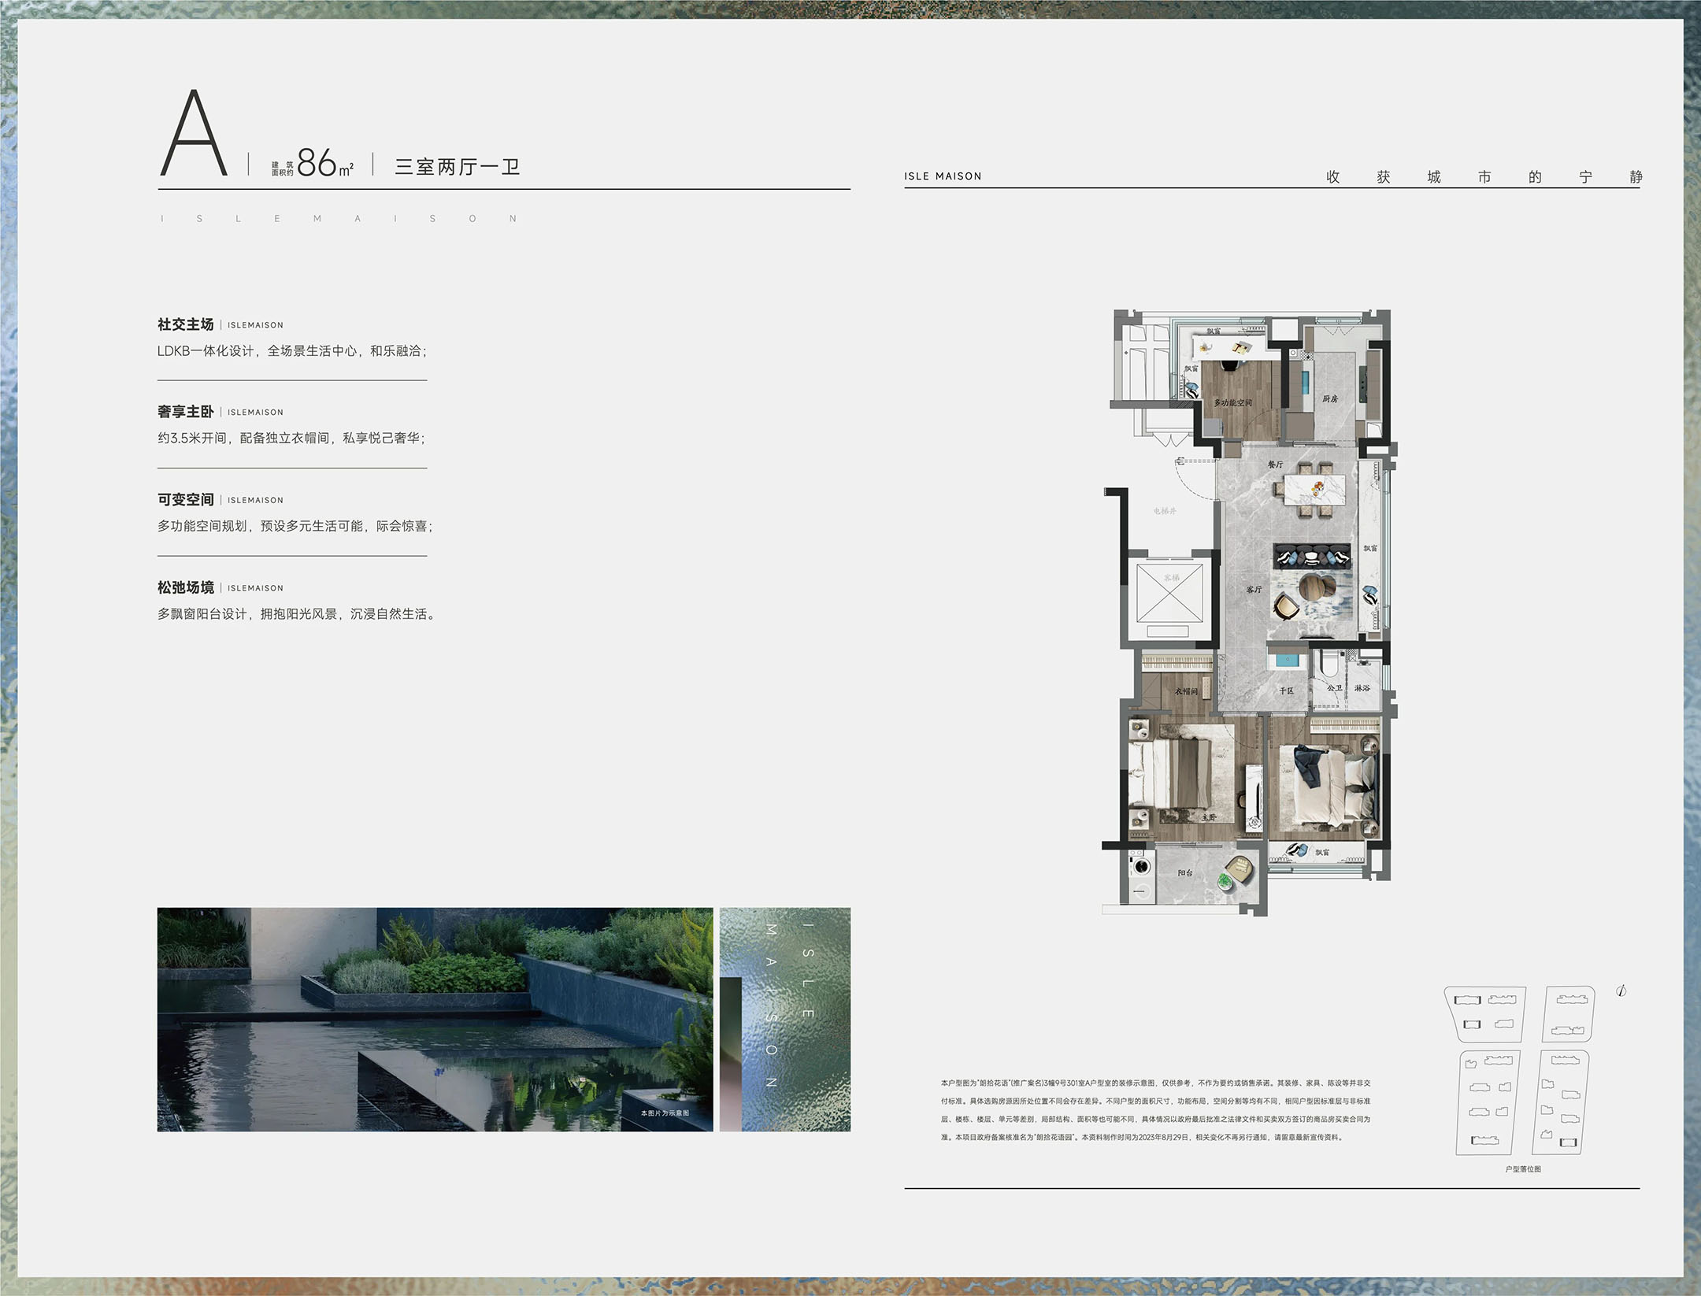Click the potted plant on the balcony
Image resolution: width=1701 pixels, height=1296 pixels.
(1227, 880)
